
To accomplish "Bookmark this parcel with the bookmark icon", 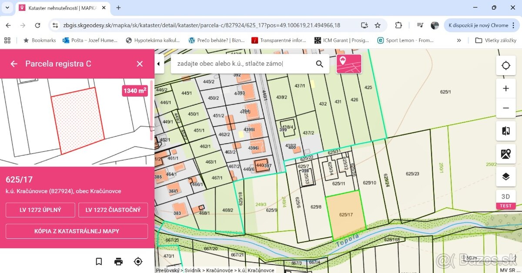I will (99, 261).
